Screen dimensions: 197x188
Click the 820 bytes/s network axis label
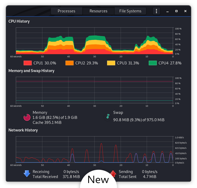181,143
